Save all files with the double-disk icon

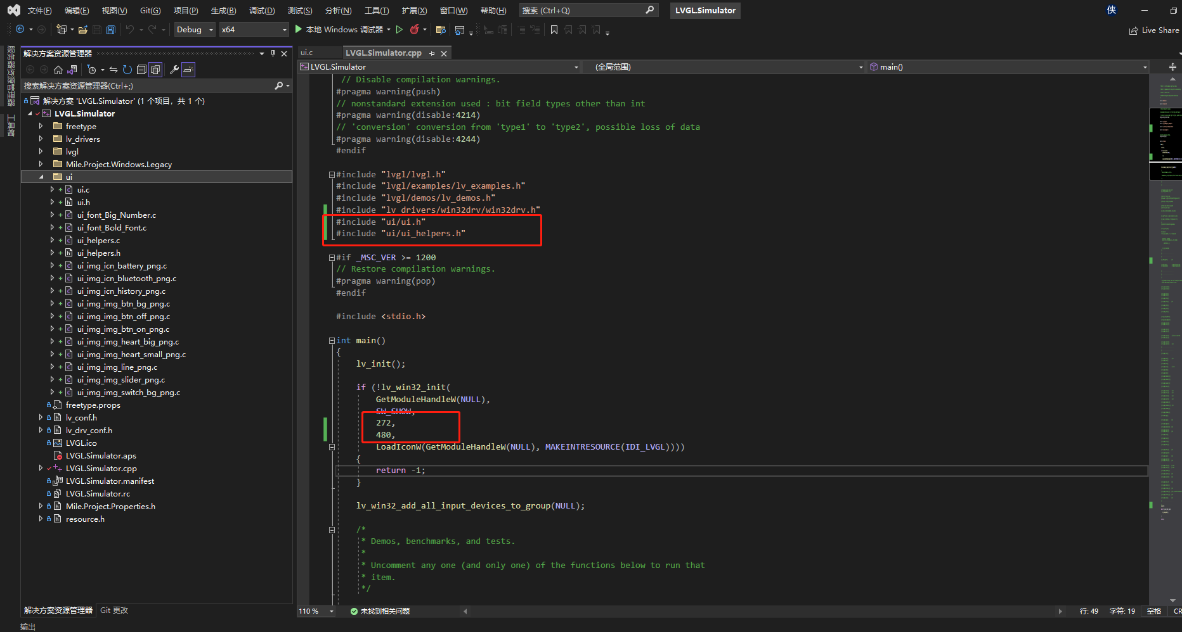111,29
